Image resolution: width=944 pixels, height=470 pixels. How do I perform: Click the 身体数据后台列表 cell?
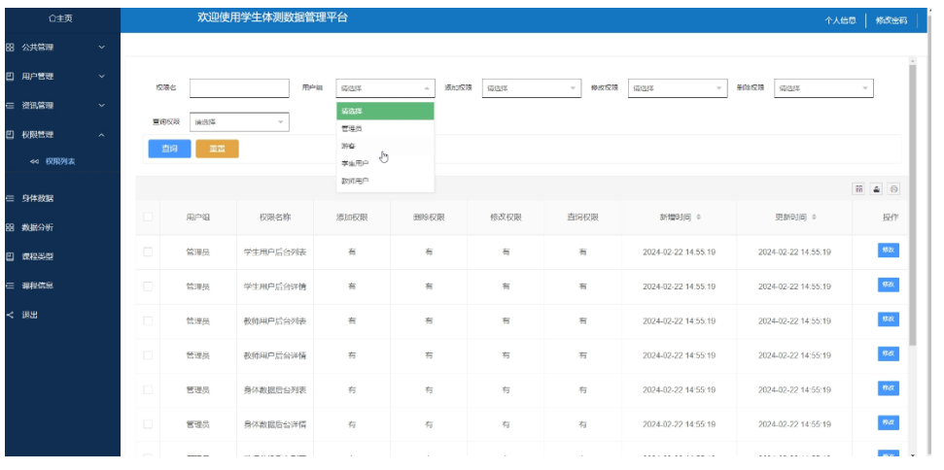coord(275,390)
